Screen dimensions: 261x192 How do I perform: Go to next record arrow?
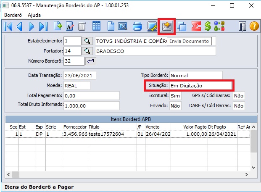31,26
